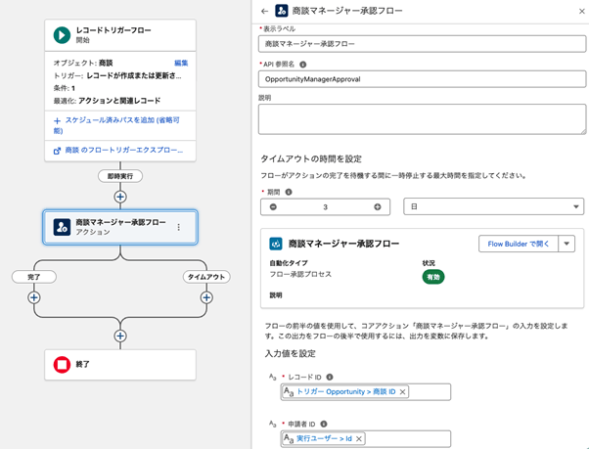Increase the 期間 value with plus button
Image resolution: width=589 pixels, height=449 pixels.
pos(377,206)
